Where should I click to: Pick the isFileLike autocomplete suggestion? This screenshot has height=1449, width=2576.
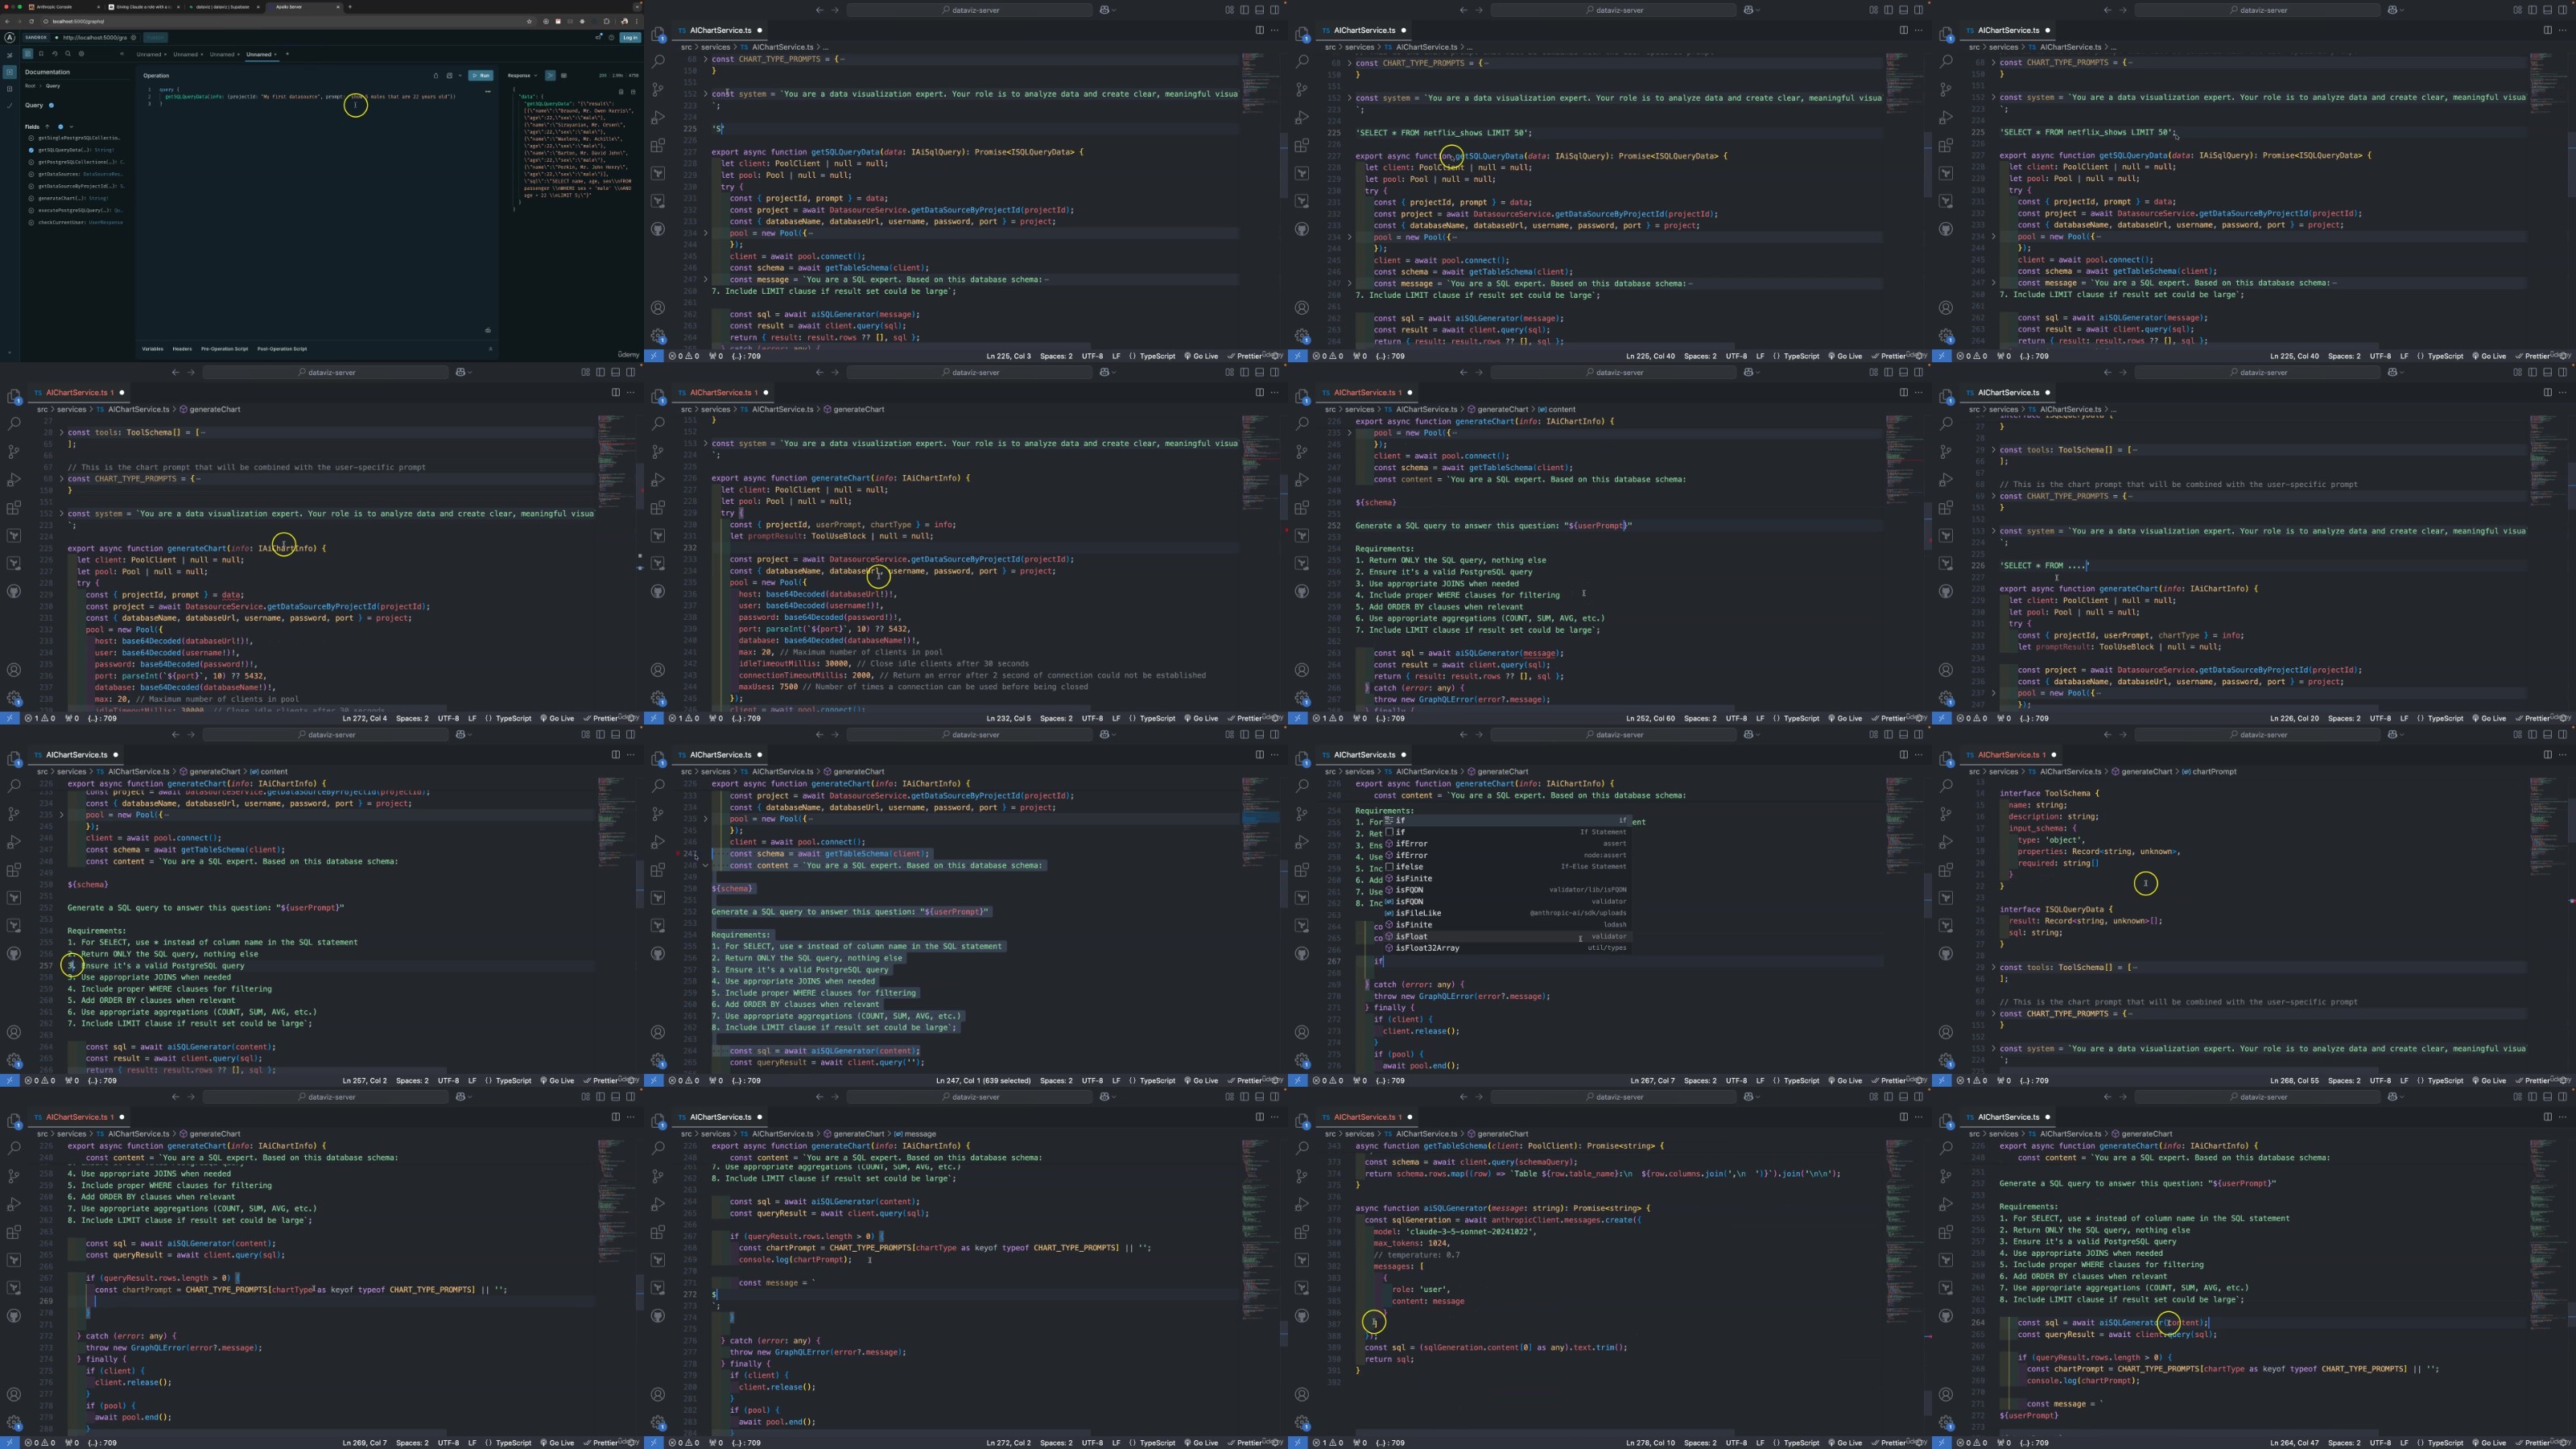click(1506, 913)
